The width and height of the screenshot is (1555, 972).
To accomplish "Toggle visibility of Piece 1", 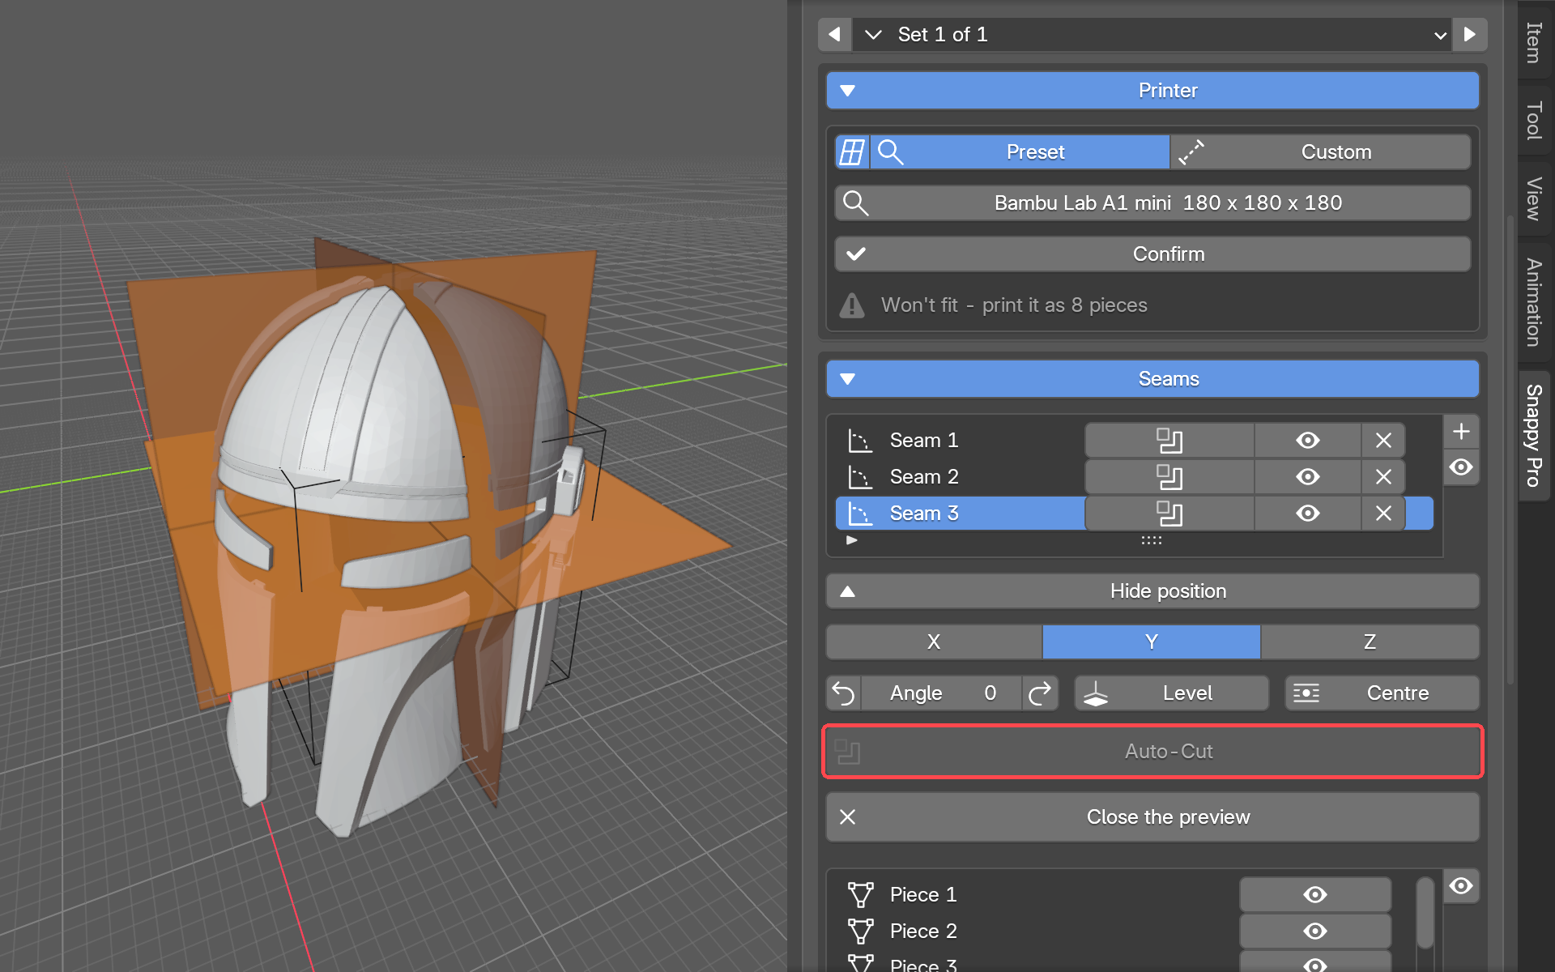I will pos(1315,894).
